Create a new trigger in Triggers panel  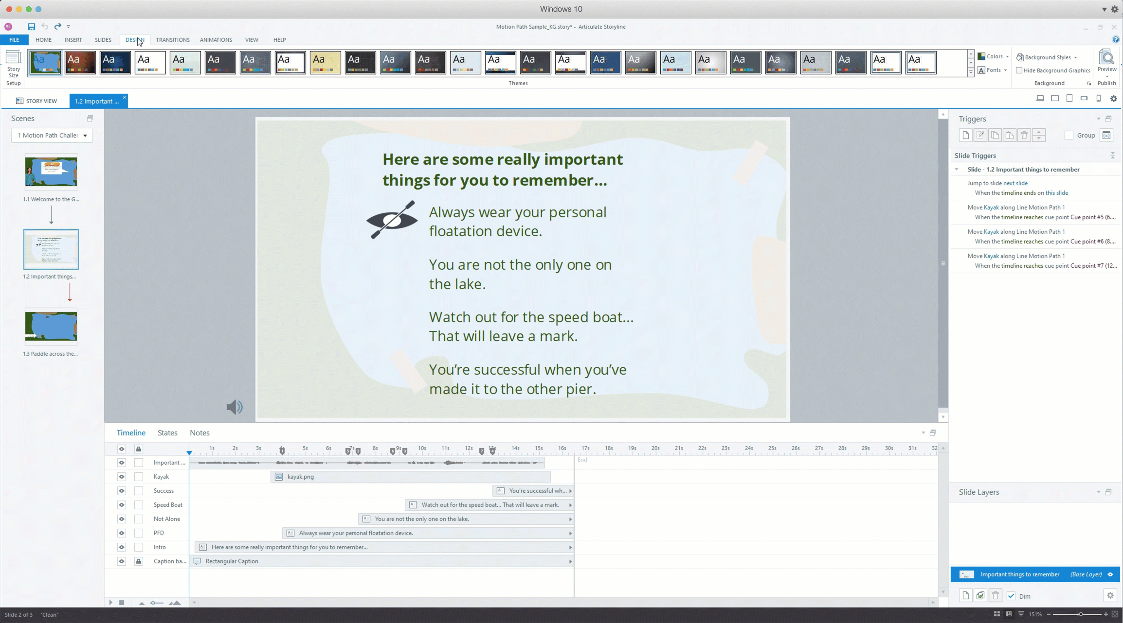click(966, 136)
